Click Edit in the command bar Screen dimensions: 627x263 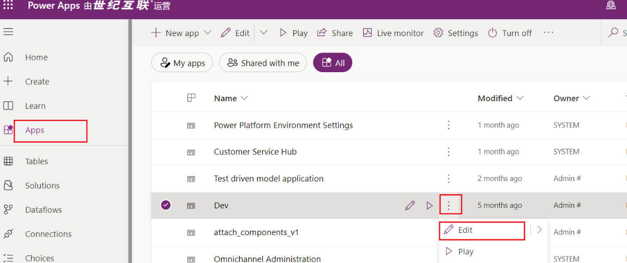235,33
